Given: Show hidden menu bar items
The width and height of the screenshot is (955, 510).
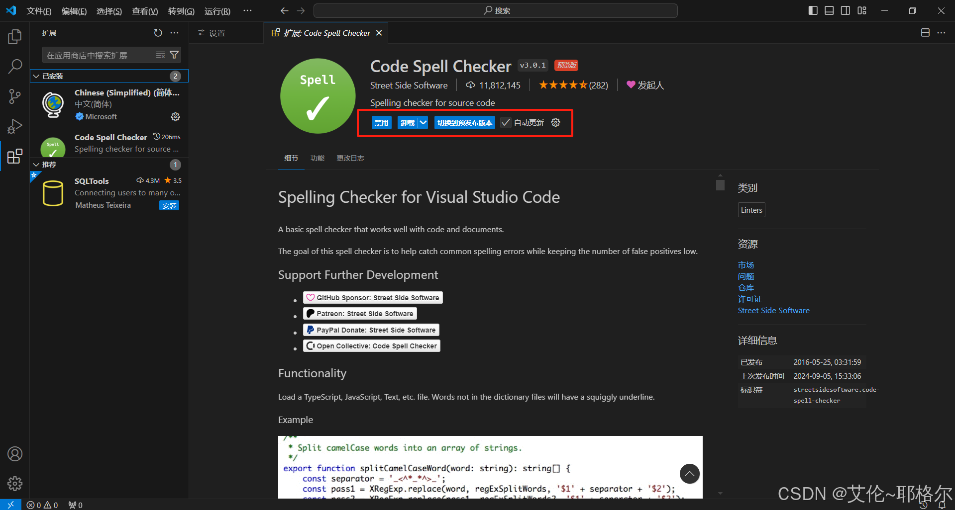Looking at the screenshot, I should 247,10.
